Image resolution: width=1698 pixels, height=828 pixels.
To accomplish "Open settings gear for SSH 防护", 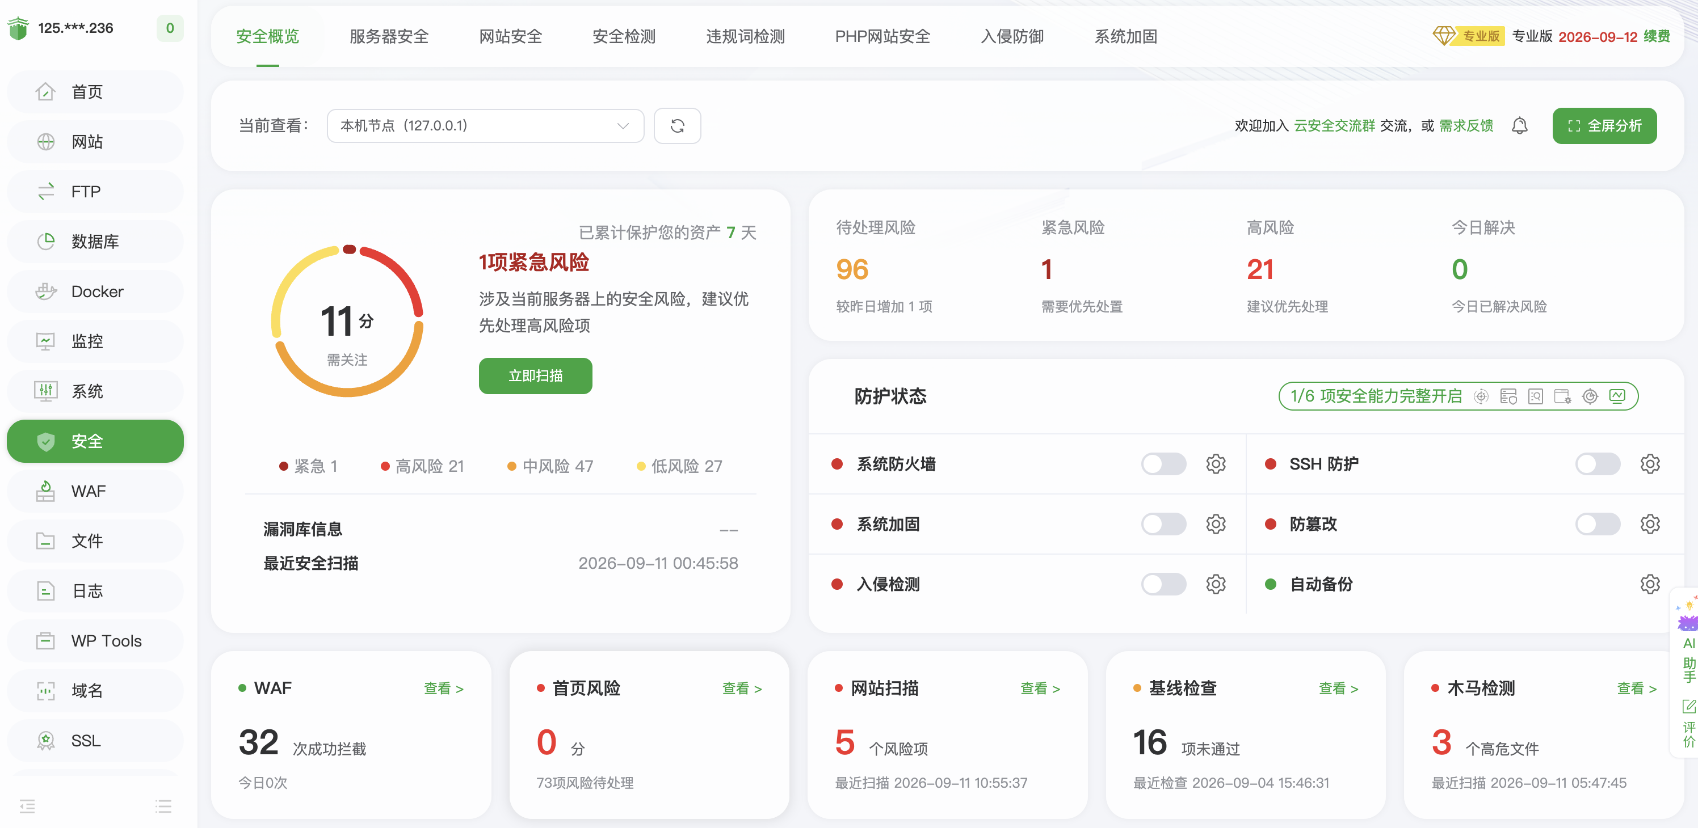I will pyautogui.click(x=1650, y=464).
